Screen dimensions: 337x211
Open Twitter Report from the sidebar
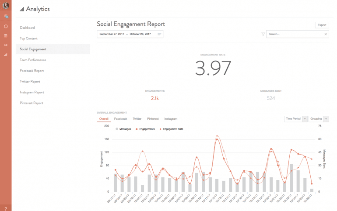pyautogui.click(x=30, y=81)
